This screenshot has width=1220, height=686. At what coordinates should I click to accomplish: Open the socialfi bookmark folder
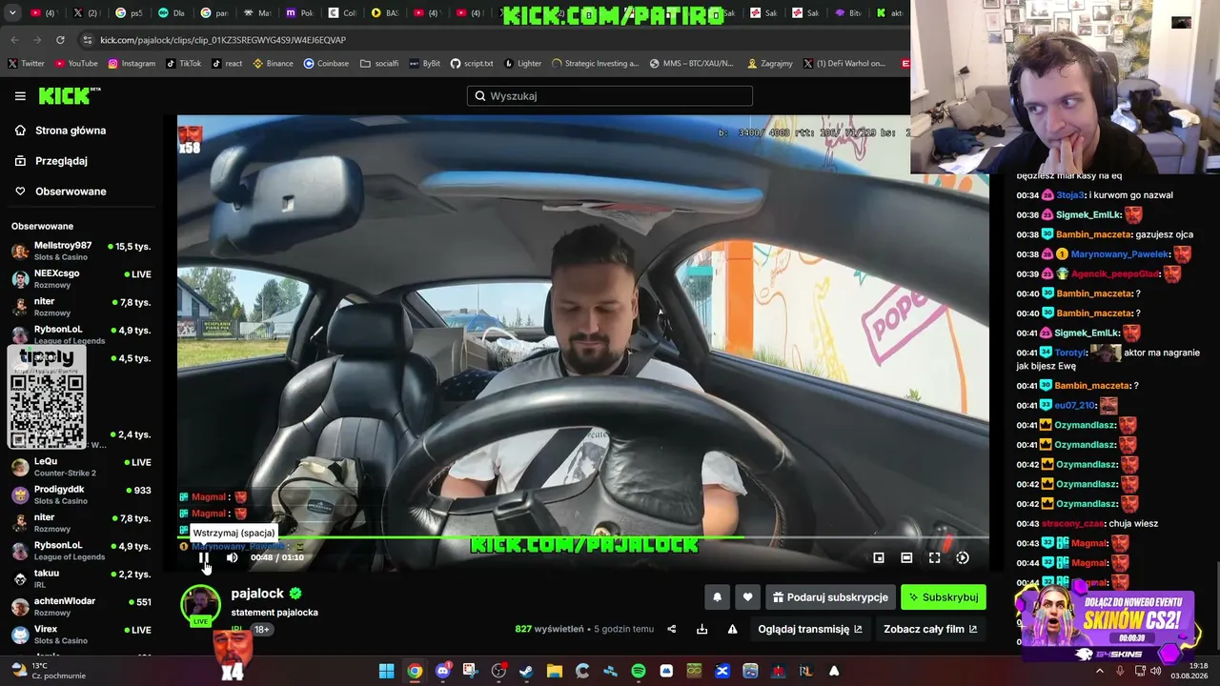tap(379, 64)
